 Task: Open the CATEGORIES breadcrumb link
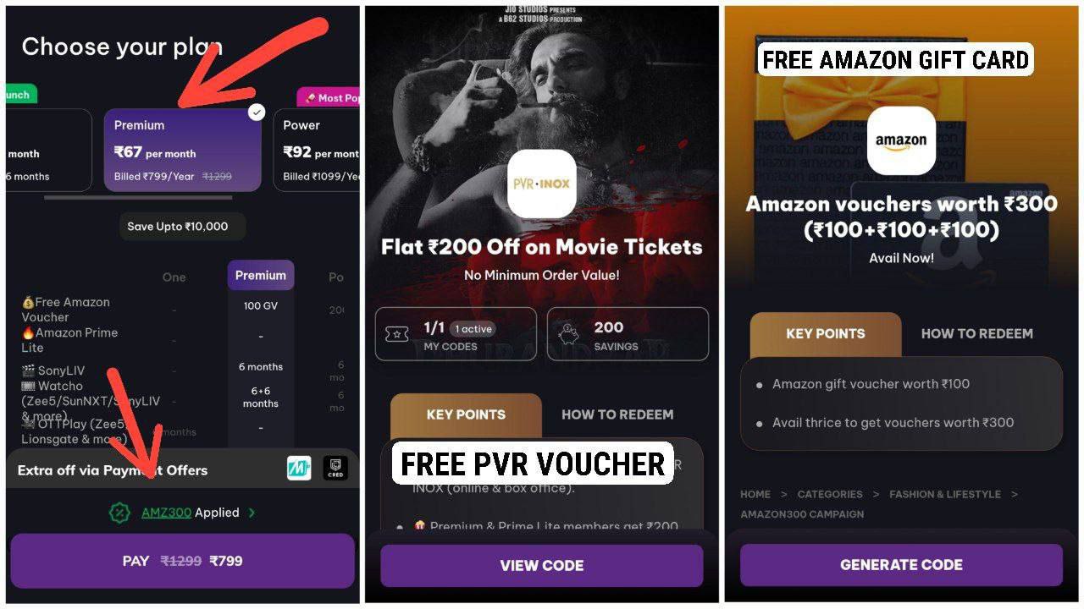(x=830, y=494)
